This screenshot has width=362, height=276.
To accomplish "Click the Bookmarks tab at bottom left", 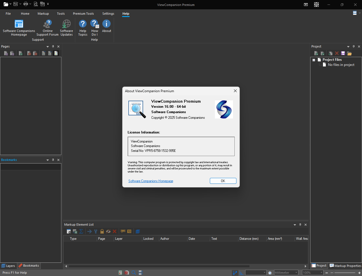I will 29,266.
